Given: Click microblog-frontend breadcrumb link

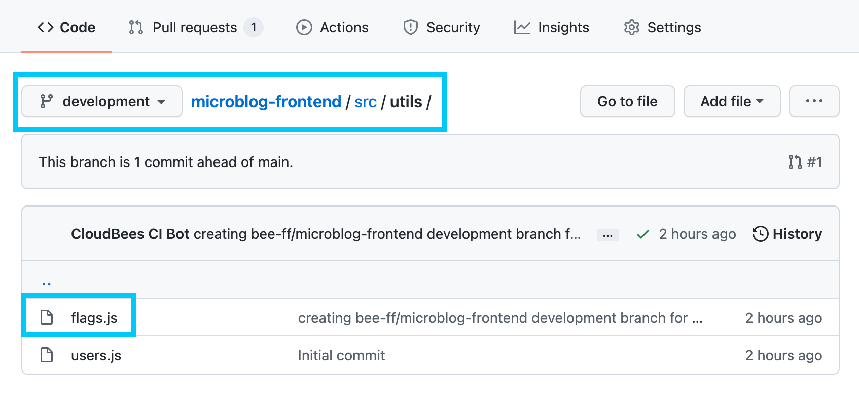Looking at the screenshot, I should click(266, 102).
